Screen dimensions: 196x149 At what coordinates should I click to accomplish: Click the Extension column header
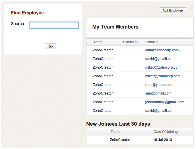point(131,42)
